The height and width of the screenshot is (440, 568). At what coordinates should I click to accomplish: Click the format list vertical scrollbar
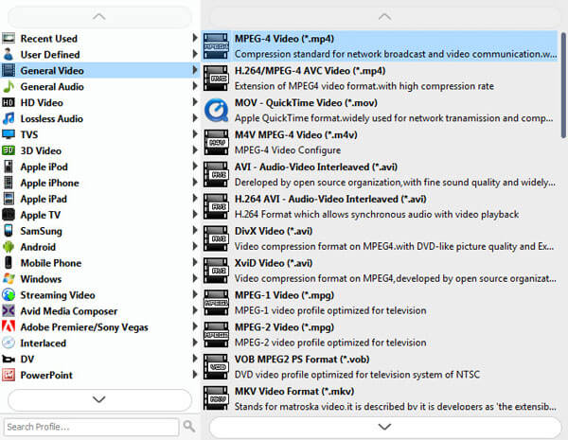pyautogui.click(x=563, y=85)
